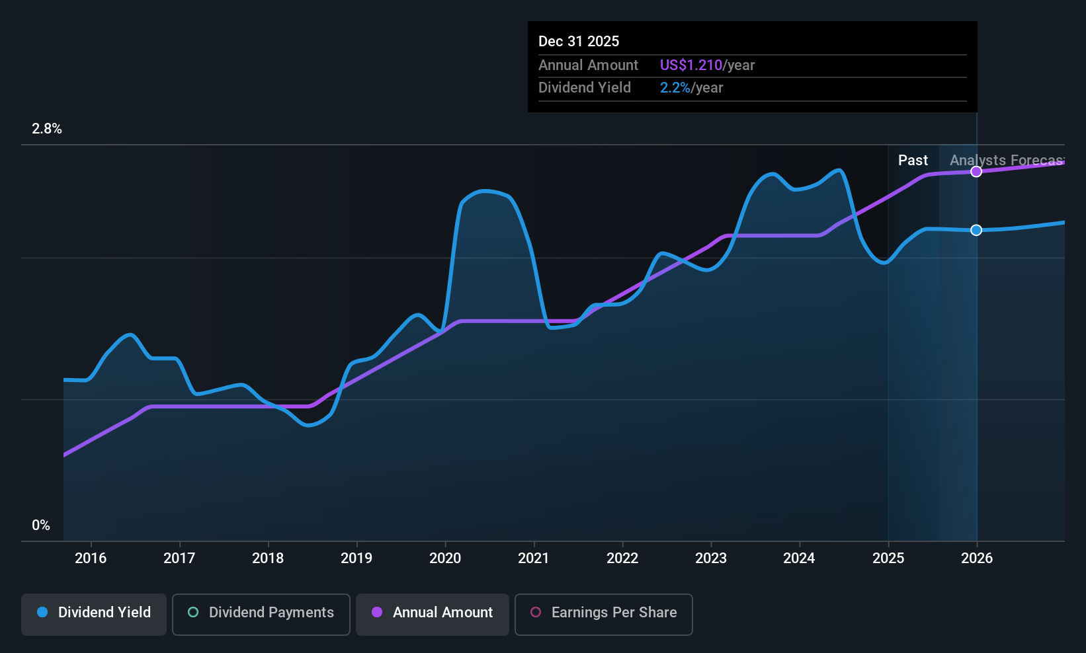
Task: Select the blue marker on the yield line
Action: click(x=976, y=230)
